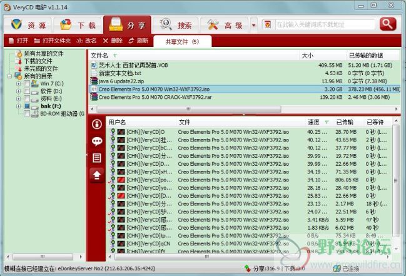Screen dimensions: 406x276
Task: Click the 删除 delete toolbar button
Action: tap(113, 41)
